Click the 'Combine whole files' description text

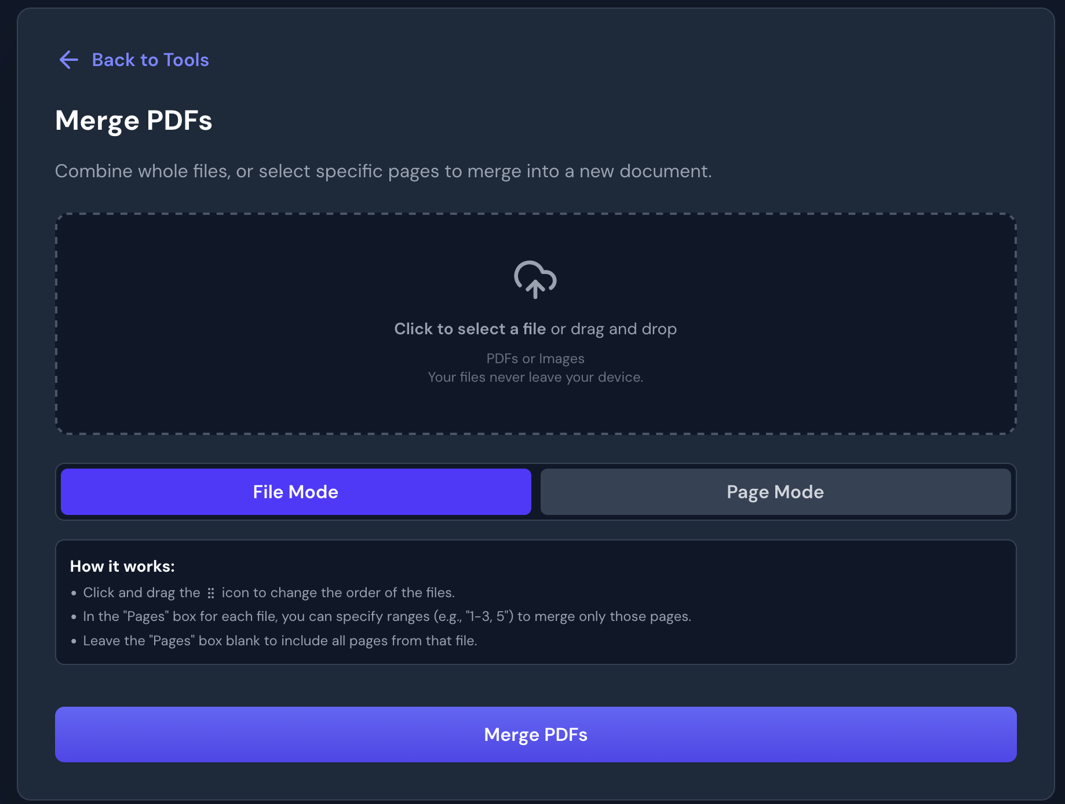coord(382,171)
